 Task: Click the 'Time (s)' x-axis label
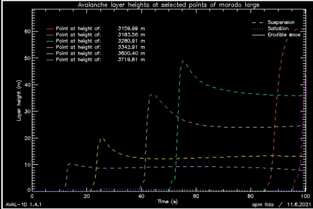pyautogui.click(x=168, y=202)
